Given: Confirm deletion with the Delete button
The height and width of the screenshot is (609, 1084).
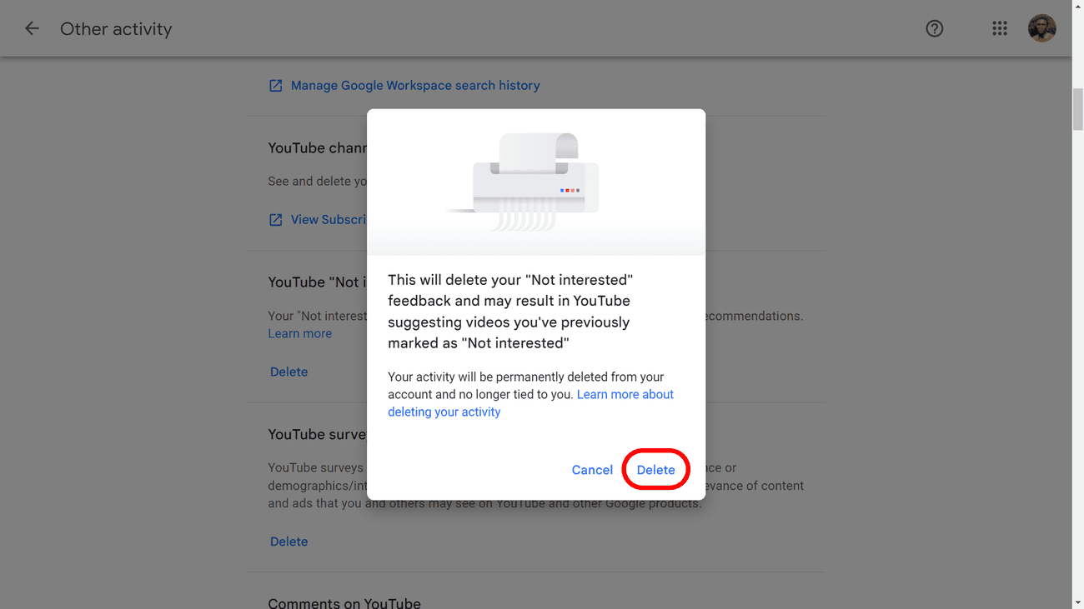Looking at the screenshot, I should click(x=655, y=469).
